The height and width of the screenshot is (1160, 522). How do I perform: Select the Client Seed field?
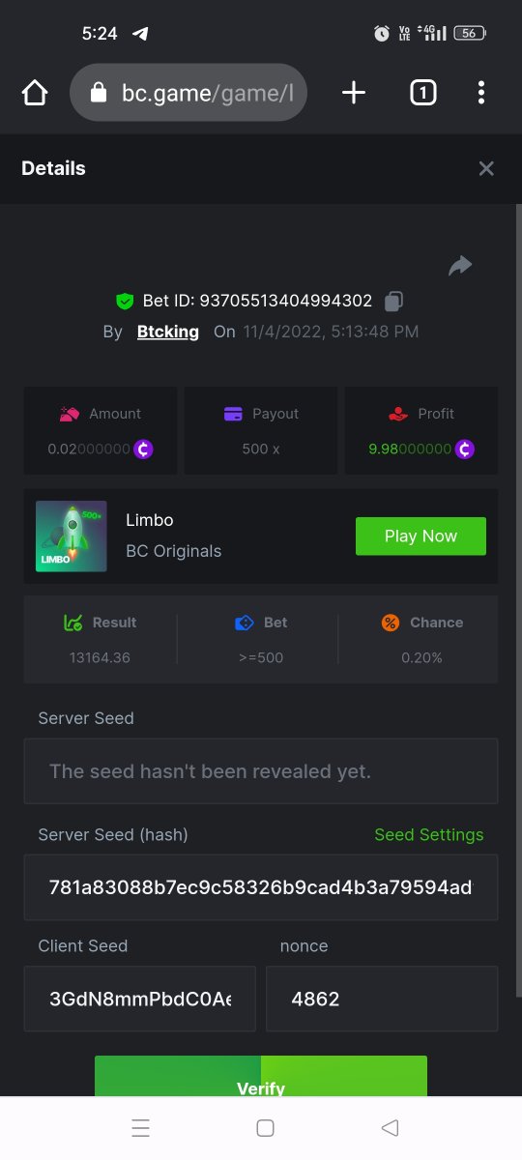(140, 999)
